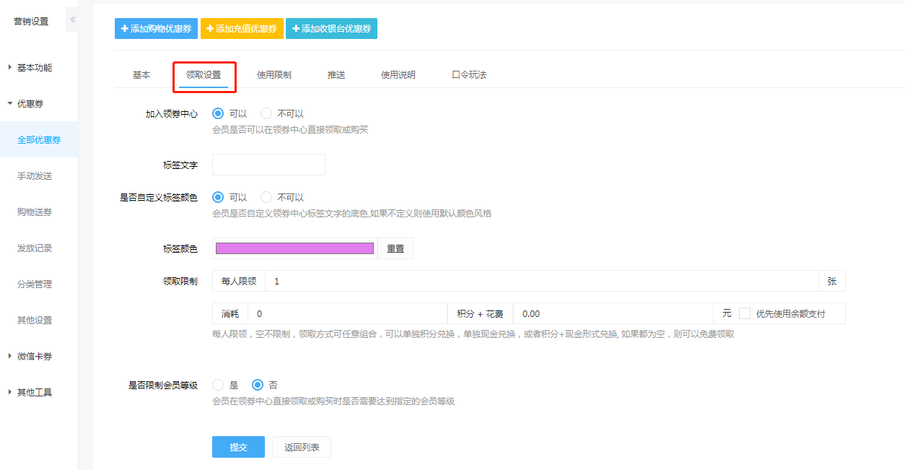Click the 提交 button

tap(238, 447)
